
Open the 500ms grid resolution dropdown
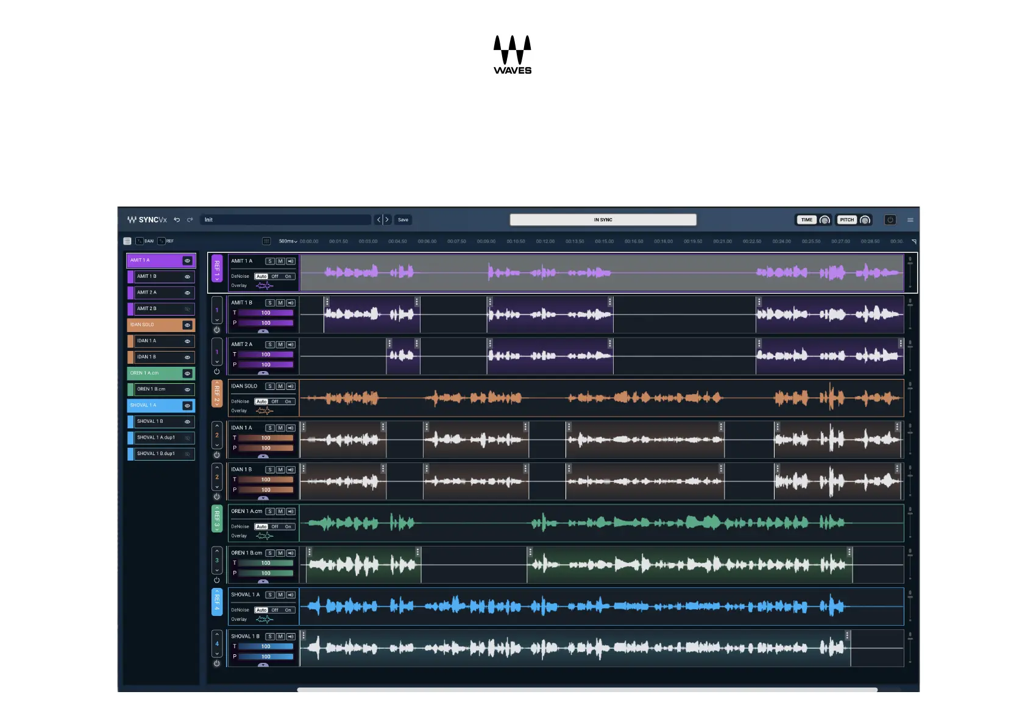(288, 241)
